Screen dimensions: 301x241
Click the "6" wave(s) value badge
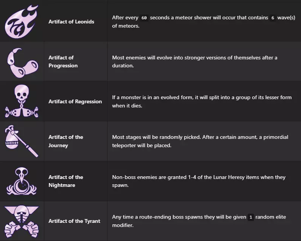(x=273, y=18)
